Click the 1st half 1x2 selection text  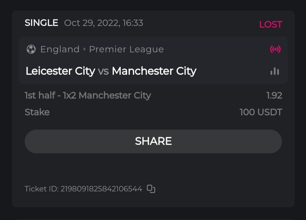point(88,95)
